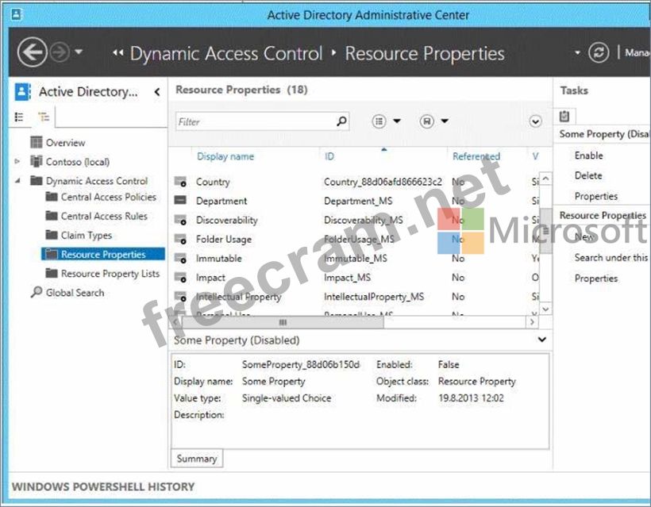Select Resource Properties in the tree

[x=103, y=255]
